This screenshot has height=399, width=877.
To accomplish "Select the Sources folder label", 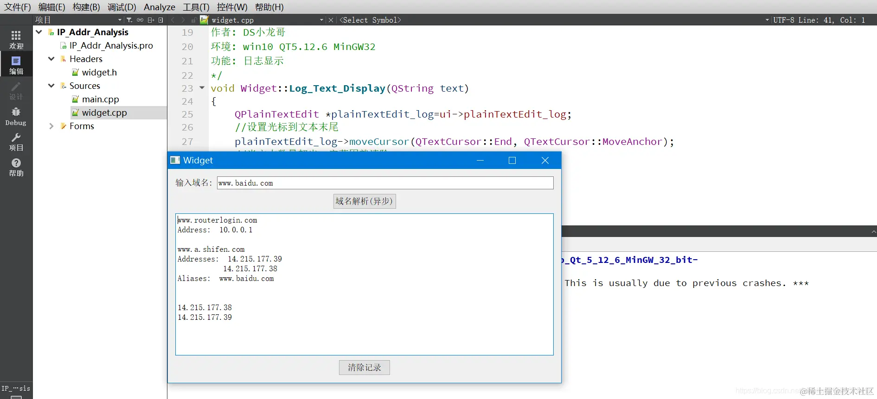I will pos(85,86).
